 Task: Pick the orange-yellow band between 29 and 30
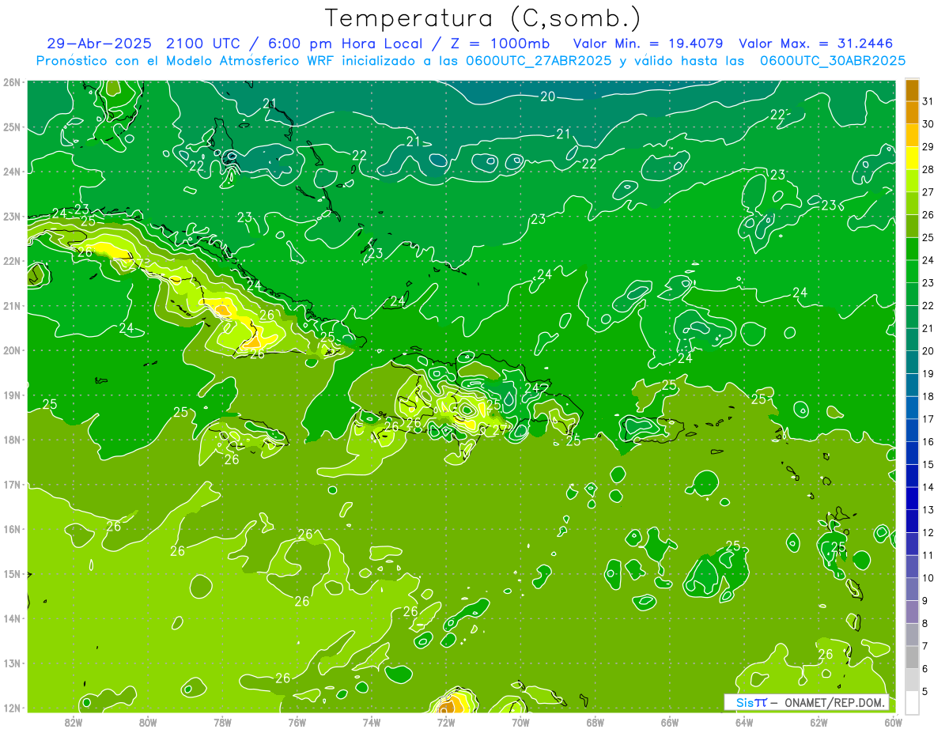[912, 136]
